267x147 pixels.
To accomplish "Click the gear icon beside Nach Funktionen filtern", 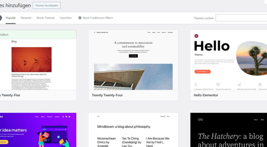I will pos(80,18).
